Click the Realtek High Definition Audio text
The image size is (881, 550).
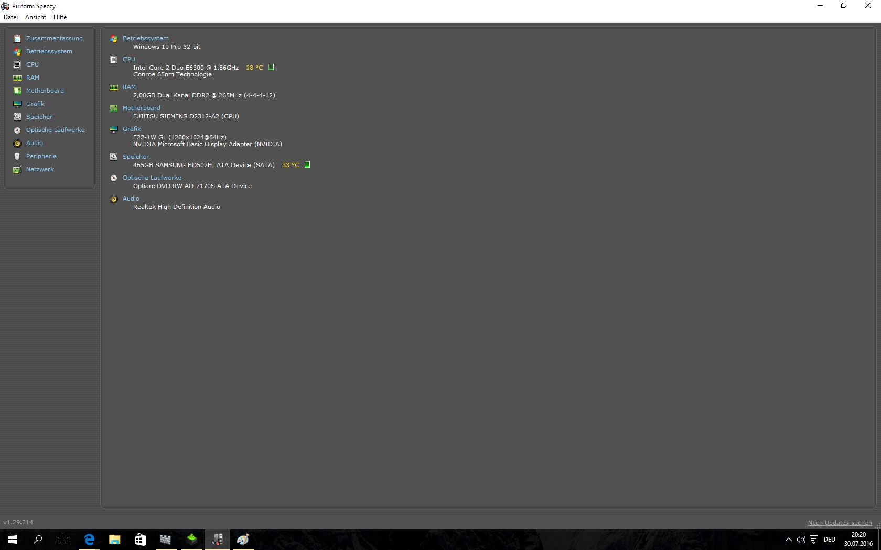(177, 207)
